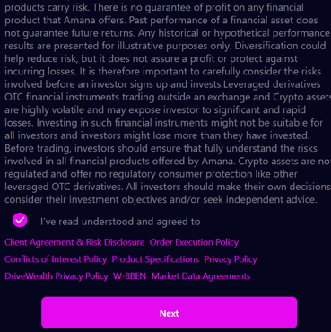Click the line starting "incurring losses"

point(162,72)
